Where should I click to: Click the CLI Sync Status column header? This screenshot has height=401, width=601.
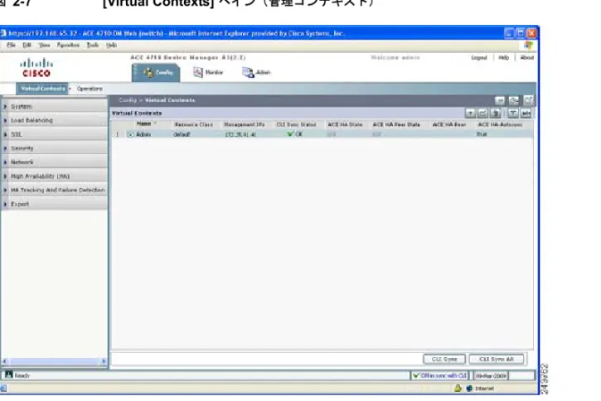(296, 124)
